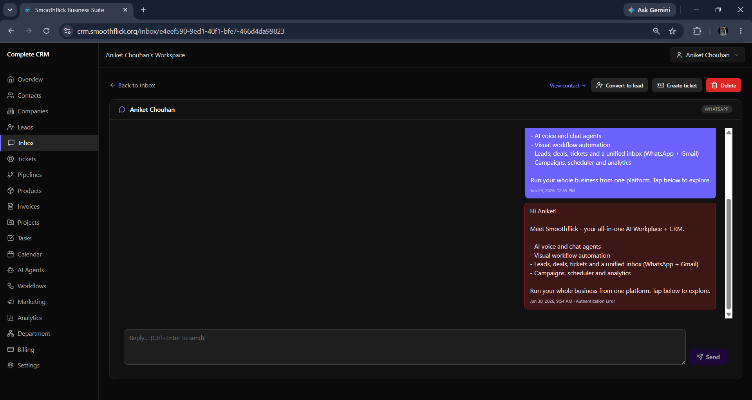Open the Smoothflick Business Suite tab

(x=76, y=10)
